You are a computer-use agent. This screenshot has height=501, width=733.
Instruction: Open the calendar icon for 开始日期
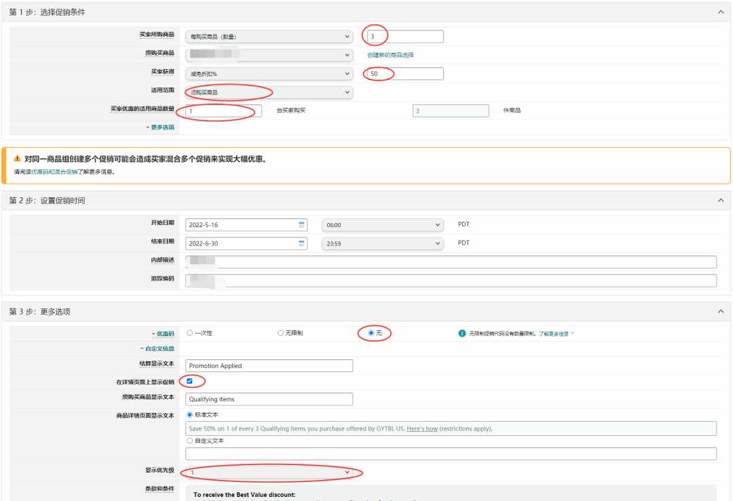point(301,225)
